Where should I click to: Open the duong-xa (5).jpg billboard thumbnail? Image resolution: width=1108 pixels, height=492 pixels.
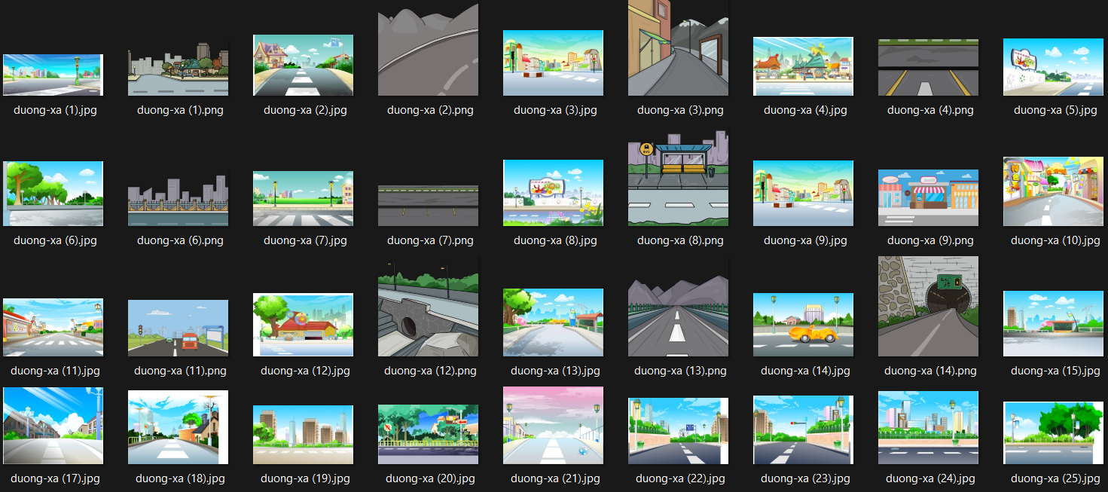(x=1053, y=67)
